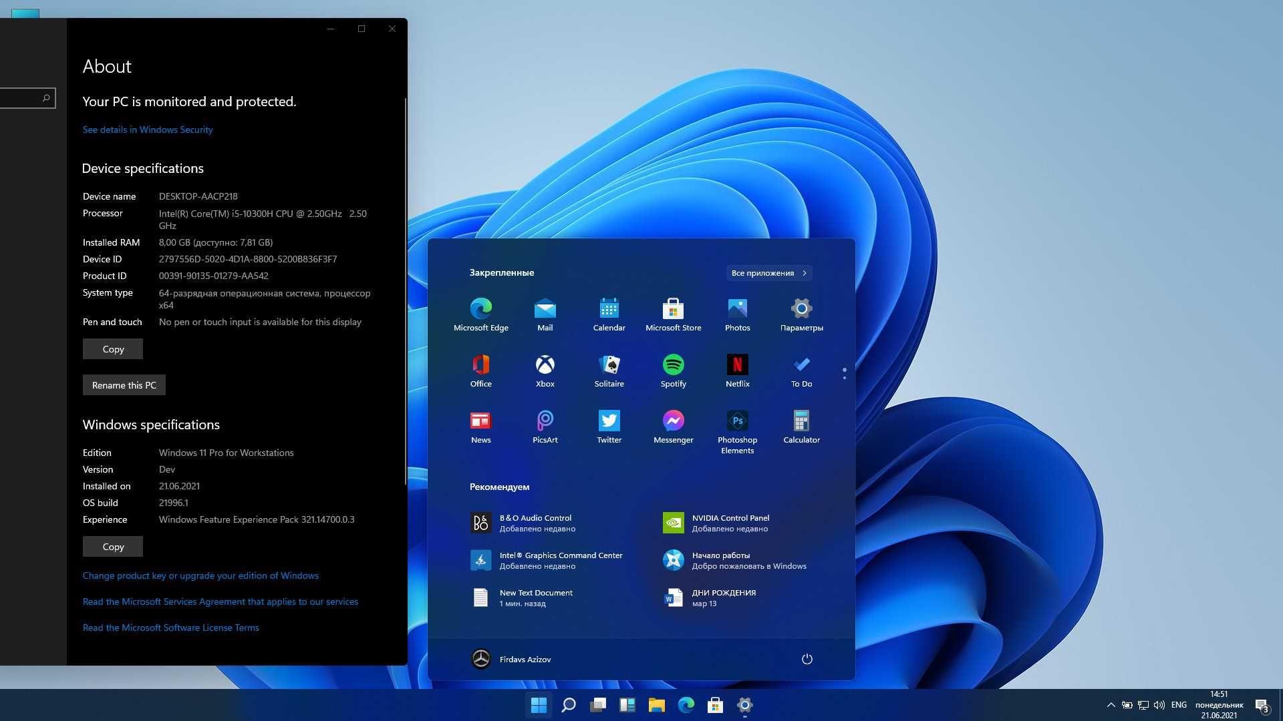Select the Product ID value text
The height and width of the screenshot is (721, 1283).
(214, 276)
